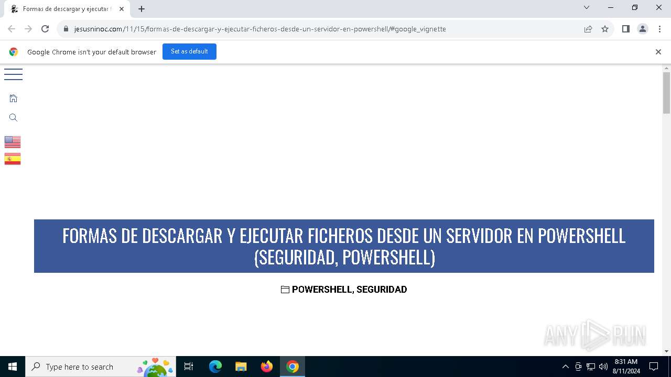This screenshot has height=377, width=671.
Task: Open Task View on taskbar
Action: pyautogui.click(x=189, y=367)
